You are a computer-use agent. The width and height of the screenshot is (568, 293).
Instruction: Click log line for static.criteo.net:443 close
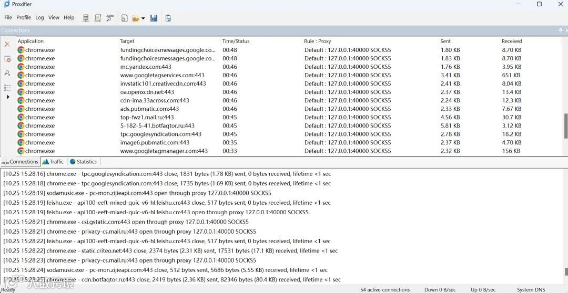pyautogui.click(x=170, y=250)
